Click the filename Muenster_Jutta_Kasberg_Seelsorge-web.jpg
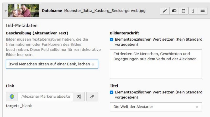Screen dimensions: 210x117 105,11
